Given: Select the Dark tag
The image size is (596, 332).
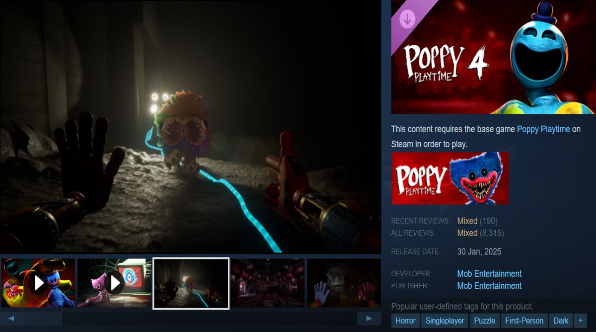Looking at the screenshot, I should 561,321.
